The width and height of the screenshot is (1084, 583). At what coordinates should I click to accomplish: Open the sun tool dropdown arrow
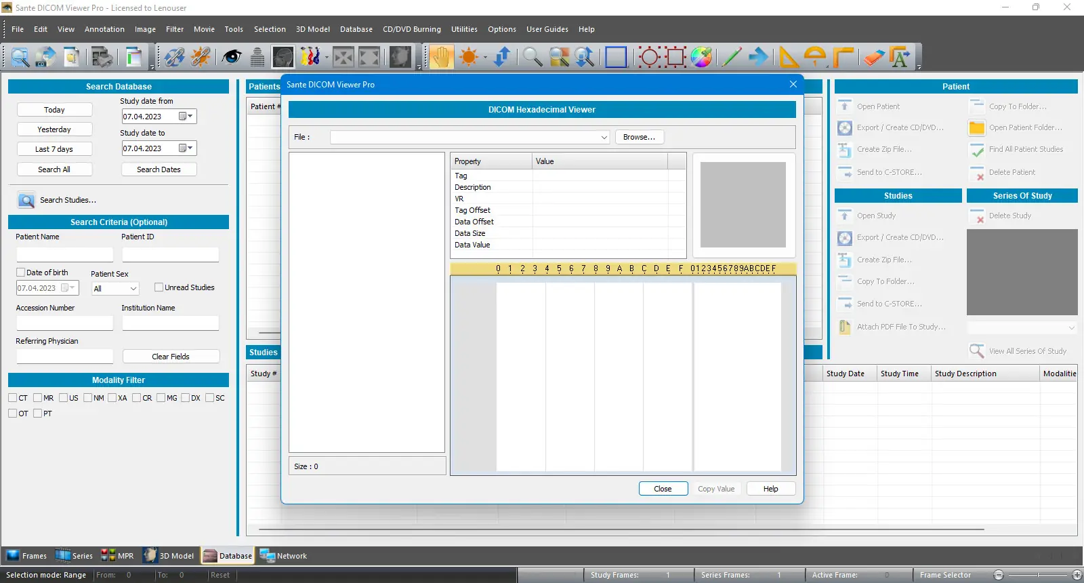485,57
